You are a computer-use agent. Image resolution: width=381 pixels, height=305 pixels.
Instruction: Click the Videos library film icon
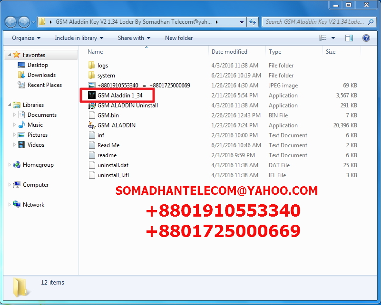pos(21,144)
